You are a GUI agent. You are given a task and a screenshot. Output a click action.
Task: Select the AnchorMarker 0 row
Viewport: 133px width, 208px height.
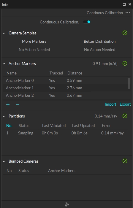pyautogui.click(x=65, y=80)
